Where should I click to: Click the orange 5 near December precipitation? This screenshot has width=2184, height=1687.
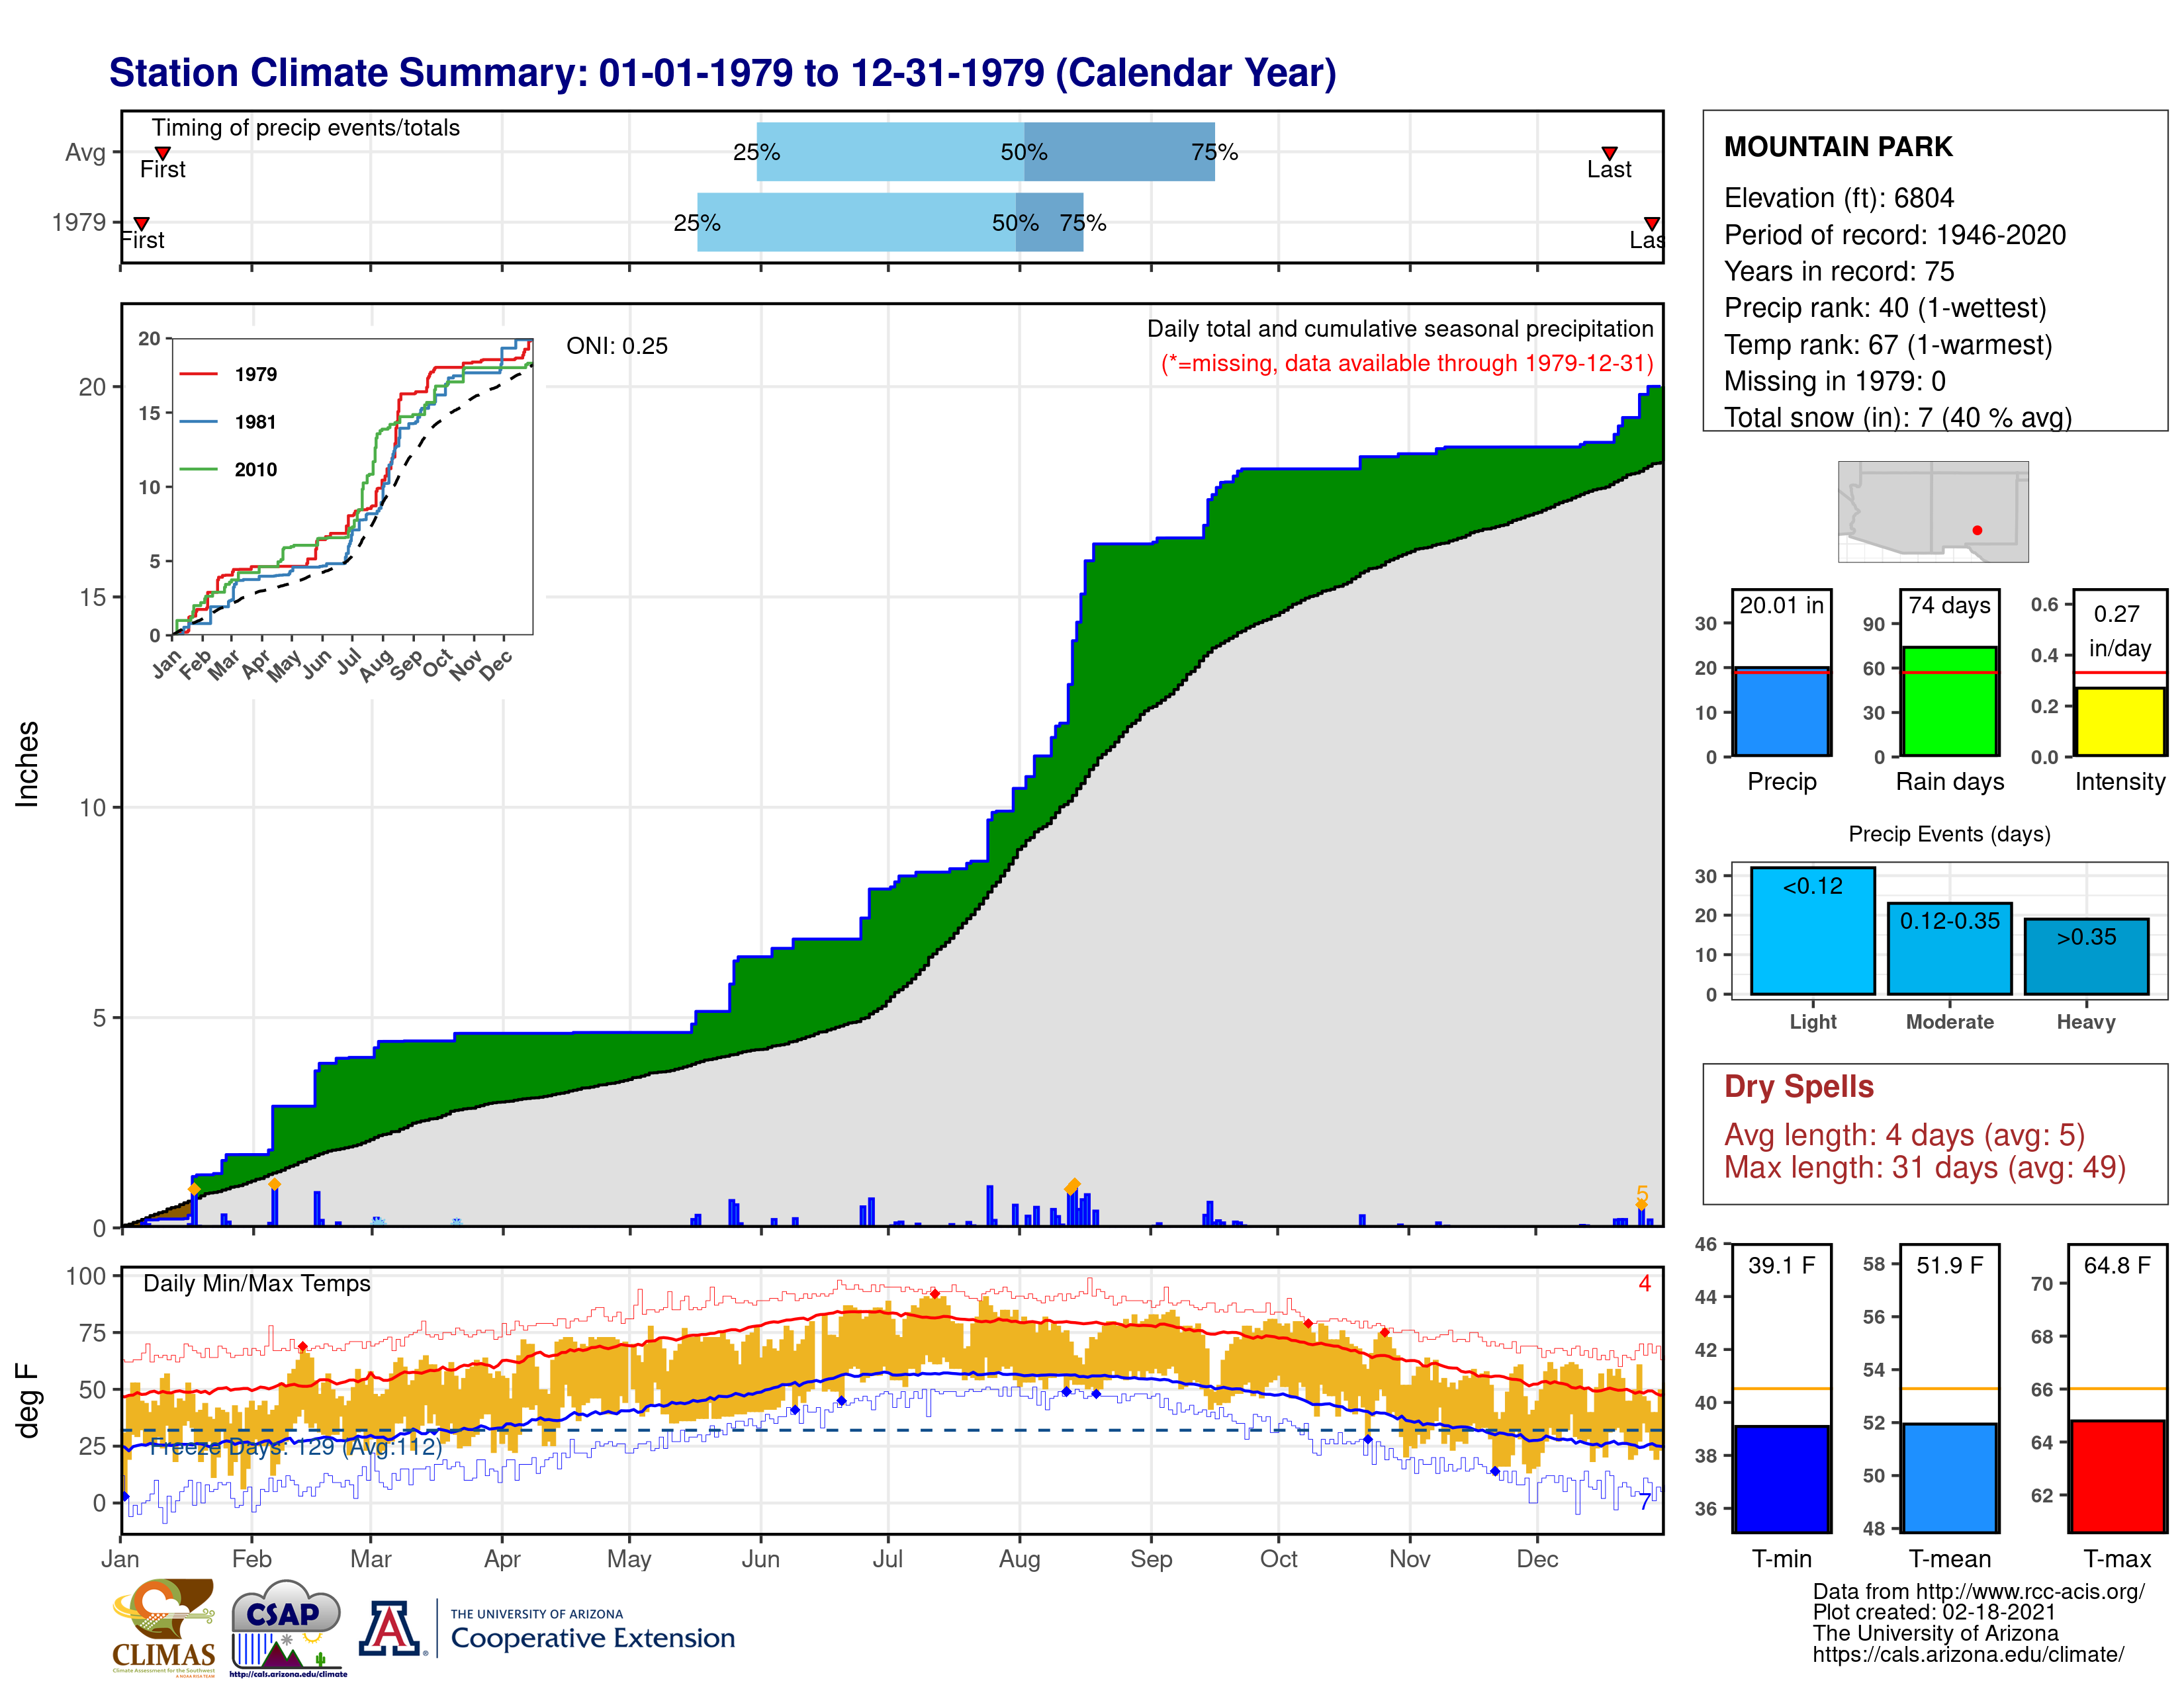pos(1642,1195)
